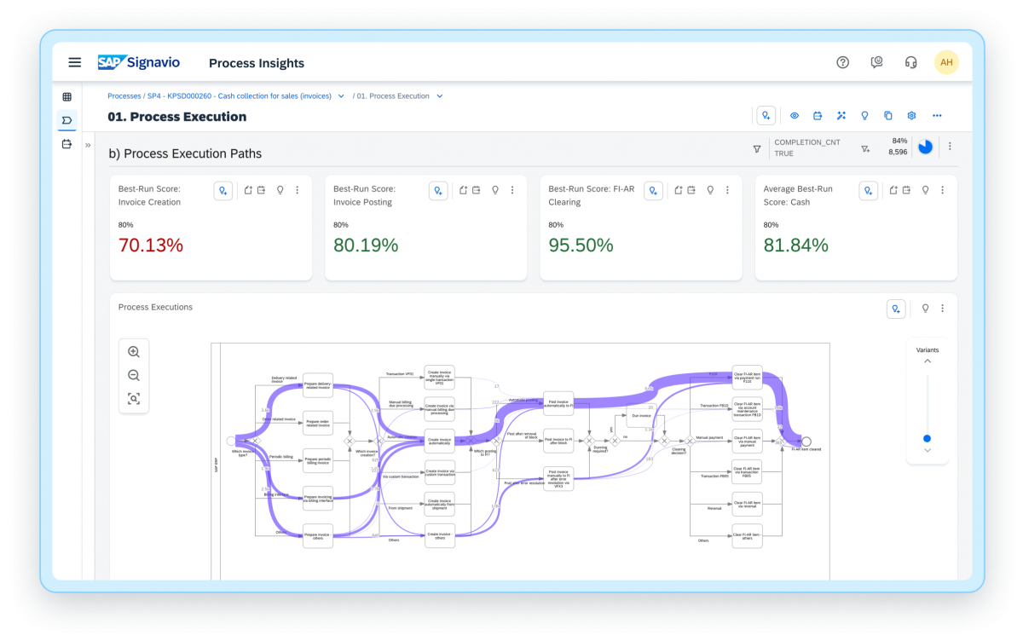1023x641 pixels.
Task: Move the Variants slider handle
Action: click(928, 437)
